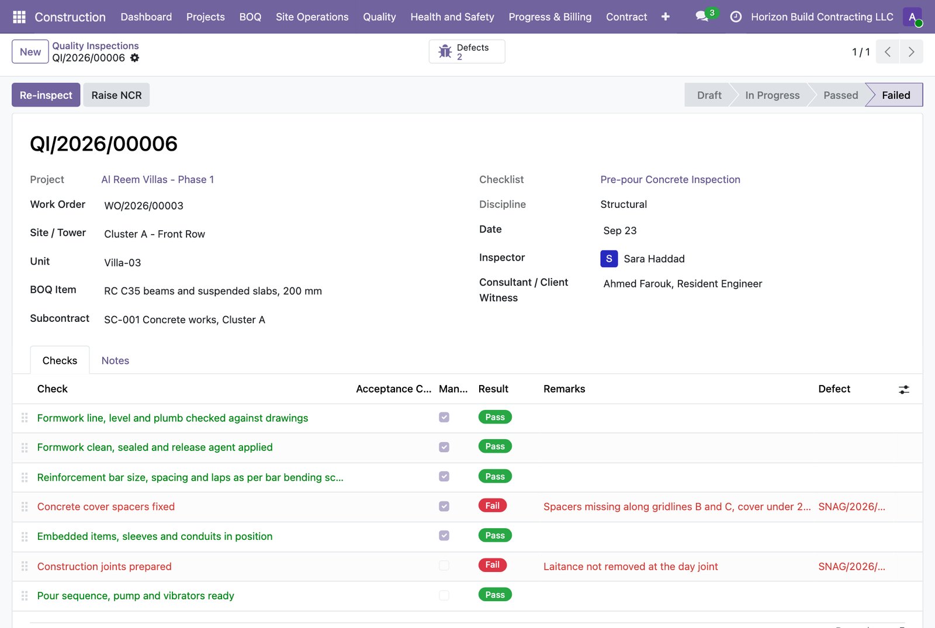This screenshot has height=628, width=935.
Task: Open company switcher Horizon Build Contracting LLC
Action: [x=822, y=17]
